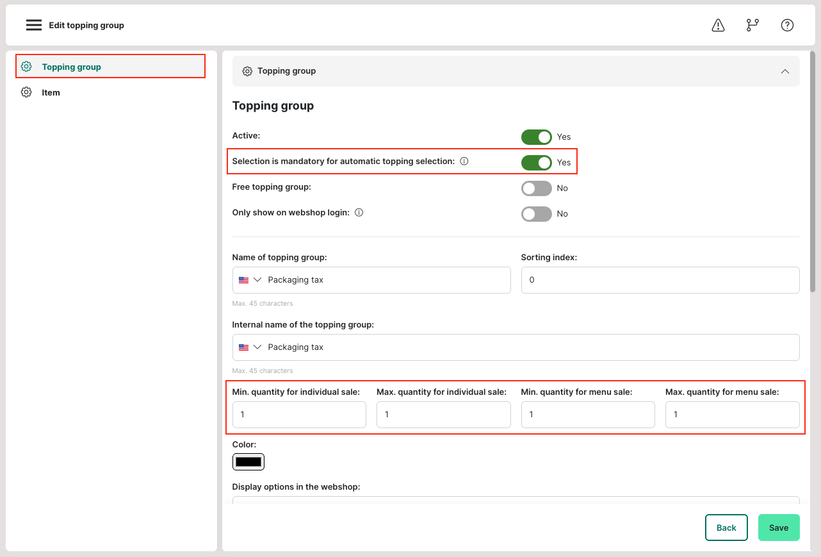This screenshot has height=557, width=821.
Task: Click the Sorting index input field
Action: tap(660, 280)
